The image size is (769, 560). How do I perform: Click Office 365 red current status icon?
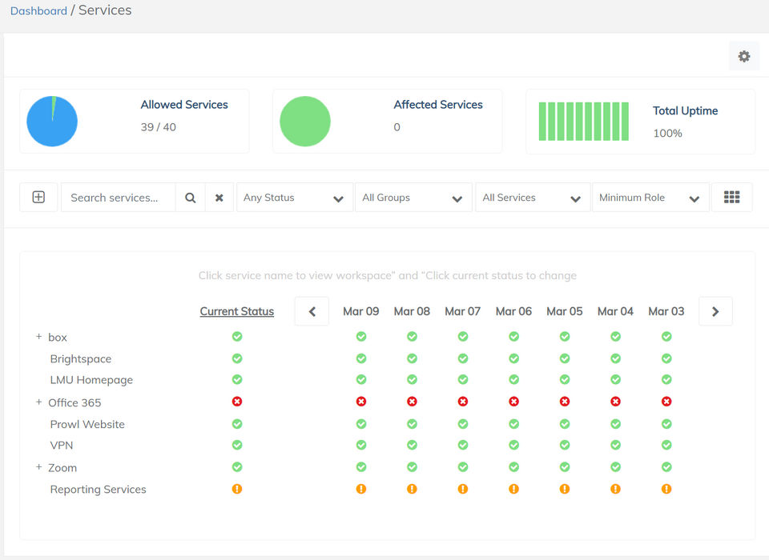point(237,402)
